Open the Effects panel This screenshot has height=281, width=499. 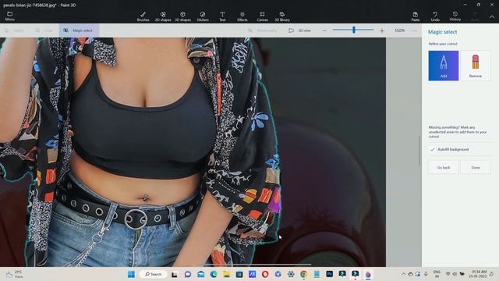point(242,16)
